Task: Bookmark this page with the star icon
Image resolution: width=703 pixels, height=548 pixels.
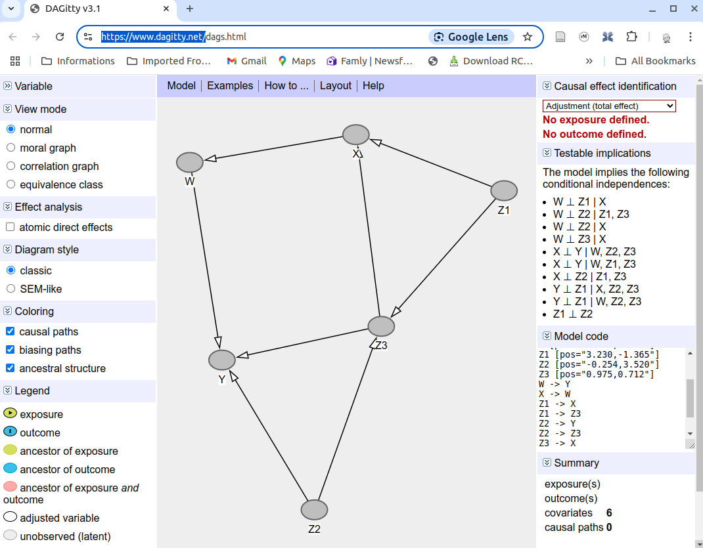Action: tap(528, 37)
